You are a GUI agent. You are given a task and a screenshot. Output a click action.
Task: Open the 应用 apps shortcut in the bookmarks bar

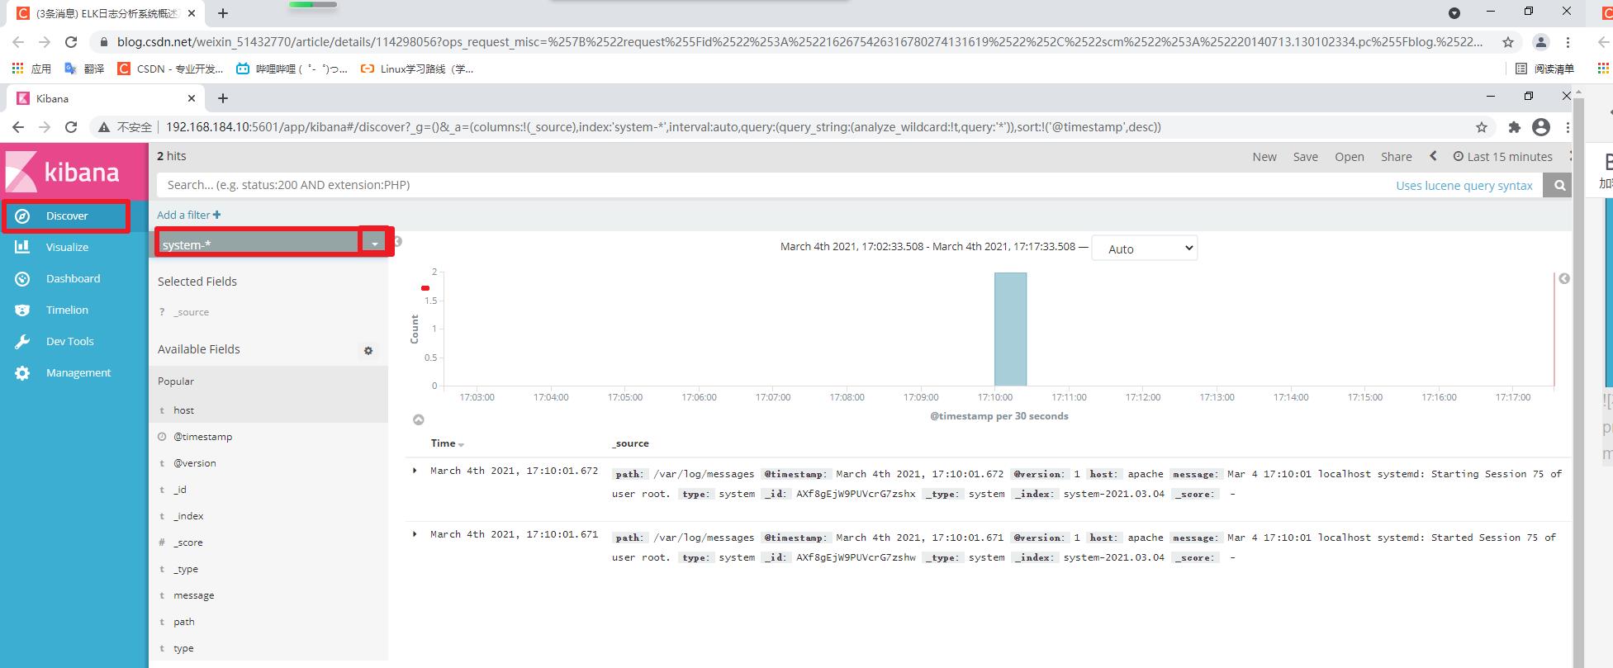click(x=31, y=69)
